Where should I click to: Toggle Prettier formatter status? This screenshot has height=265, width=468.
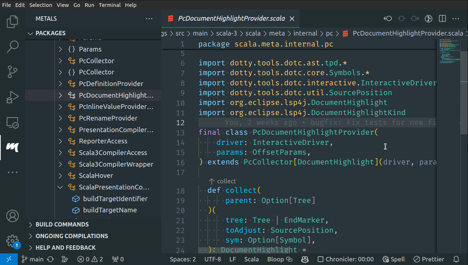(x=429, y=259)
